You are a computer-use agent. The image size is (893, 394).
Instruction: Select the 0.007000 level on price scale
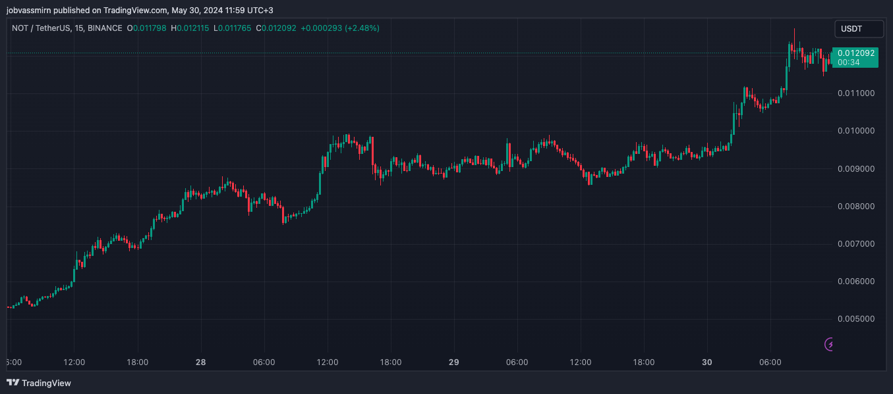pyautogui.click(x=855, y=244)
